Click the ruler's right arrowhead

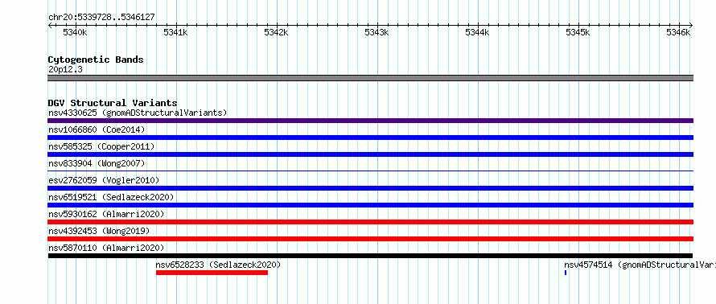pyautogui.click(x=690, y=25)
